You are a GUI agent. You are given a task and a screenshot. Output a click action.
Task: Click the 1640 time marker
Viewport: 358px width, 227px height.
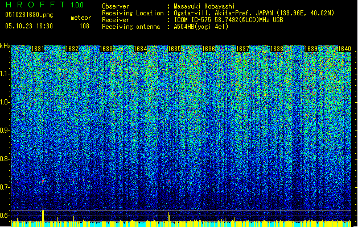[345, 49]
